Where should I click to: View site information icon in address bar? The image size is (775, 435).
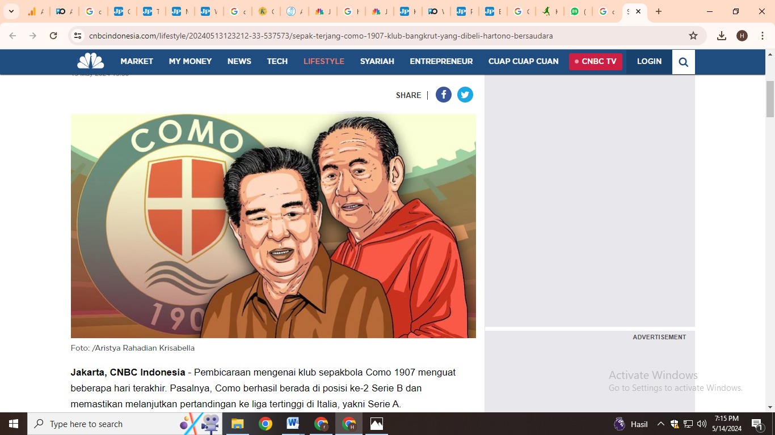pos(78,36)
